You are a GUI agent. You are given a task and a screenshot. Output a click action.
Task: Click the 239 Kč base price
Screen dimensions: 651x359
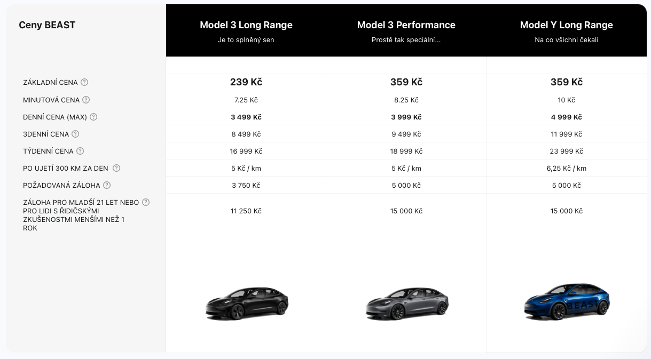click(246, 82)
